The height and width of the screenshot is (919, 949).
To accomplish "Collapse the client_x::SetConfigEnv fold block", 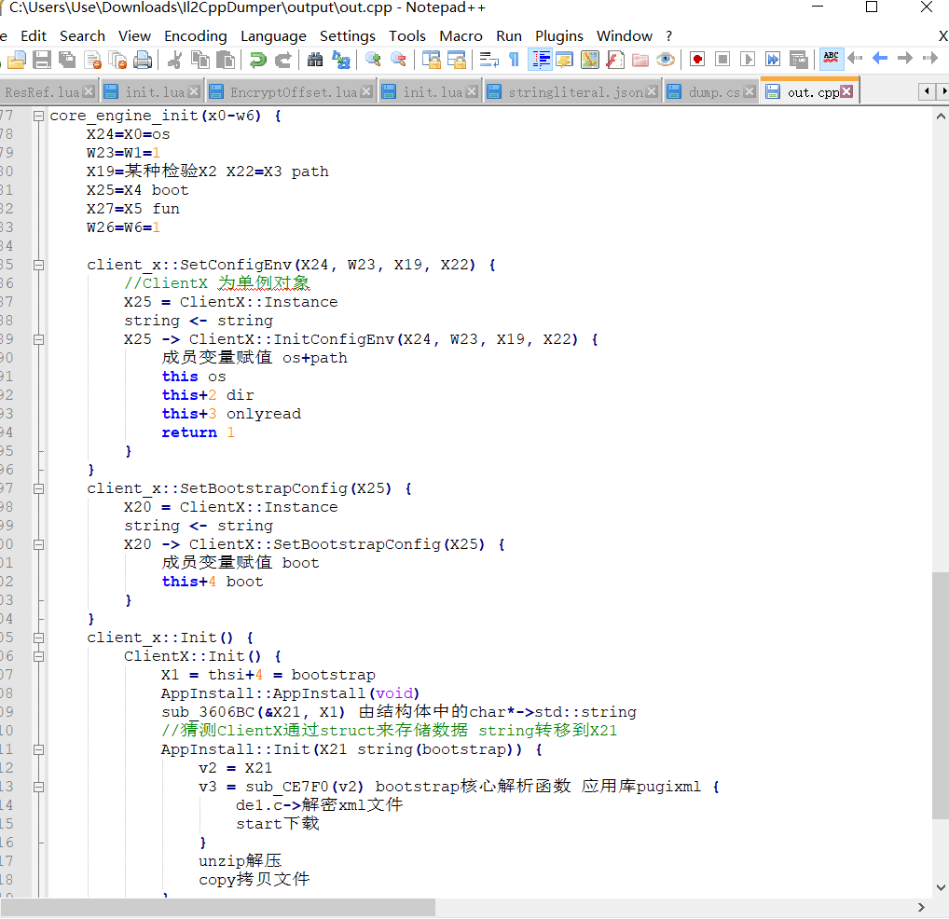I will click(38, 265).
